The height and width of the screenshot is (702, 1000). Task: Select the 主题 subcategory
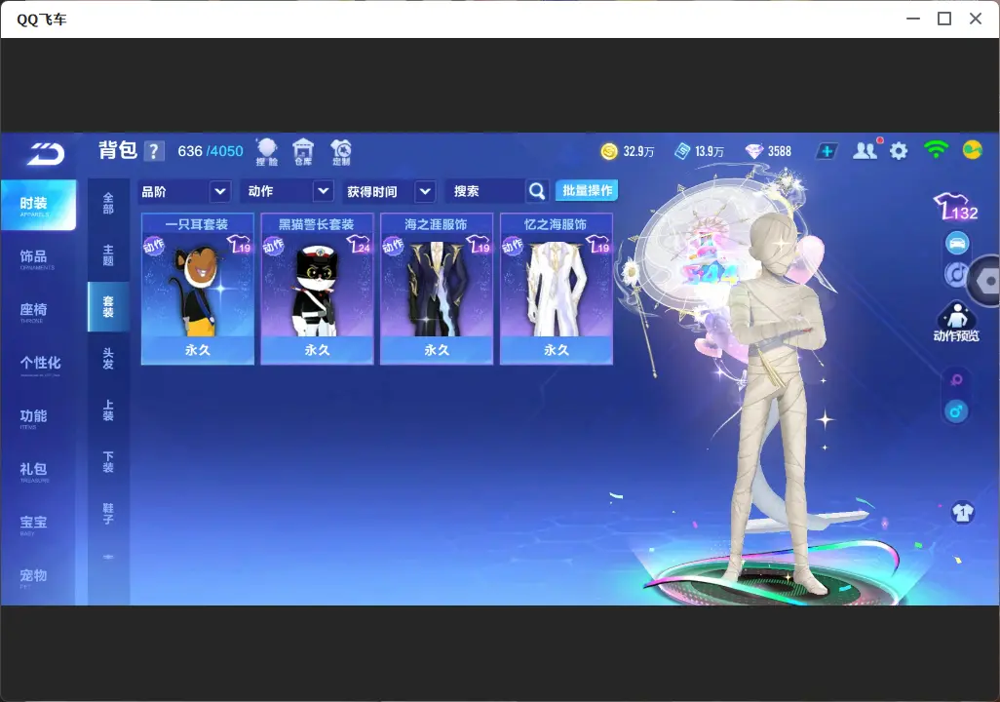(x=108, y=255)
